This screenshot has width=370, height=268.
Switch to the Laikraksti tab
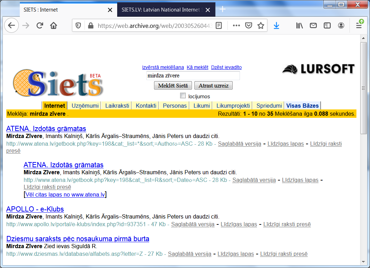coord(117,106)
